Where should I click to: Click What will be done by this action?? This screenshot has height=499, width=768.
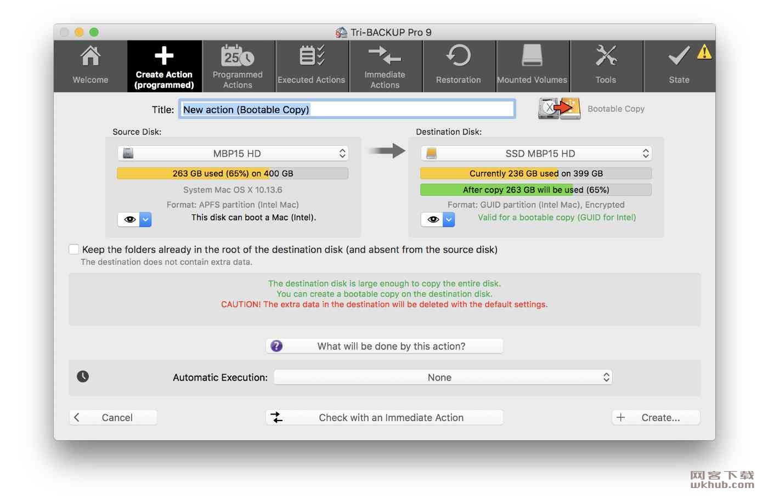[x=385, y=346]
